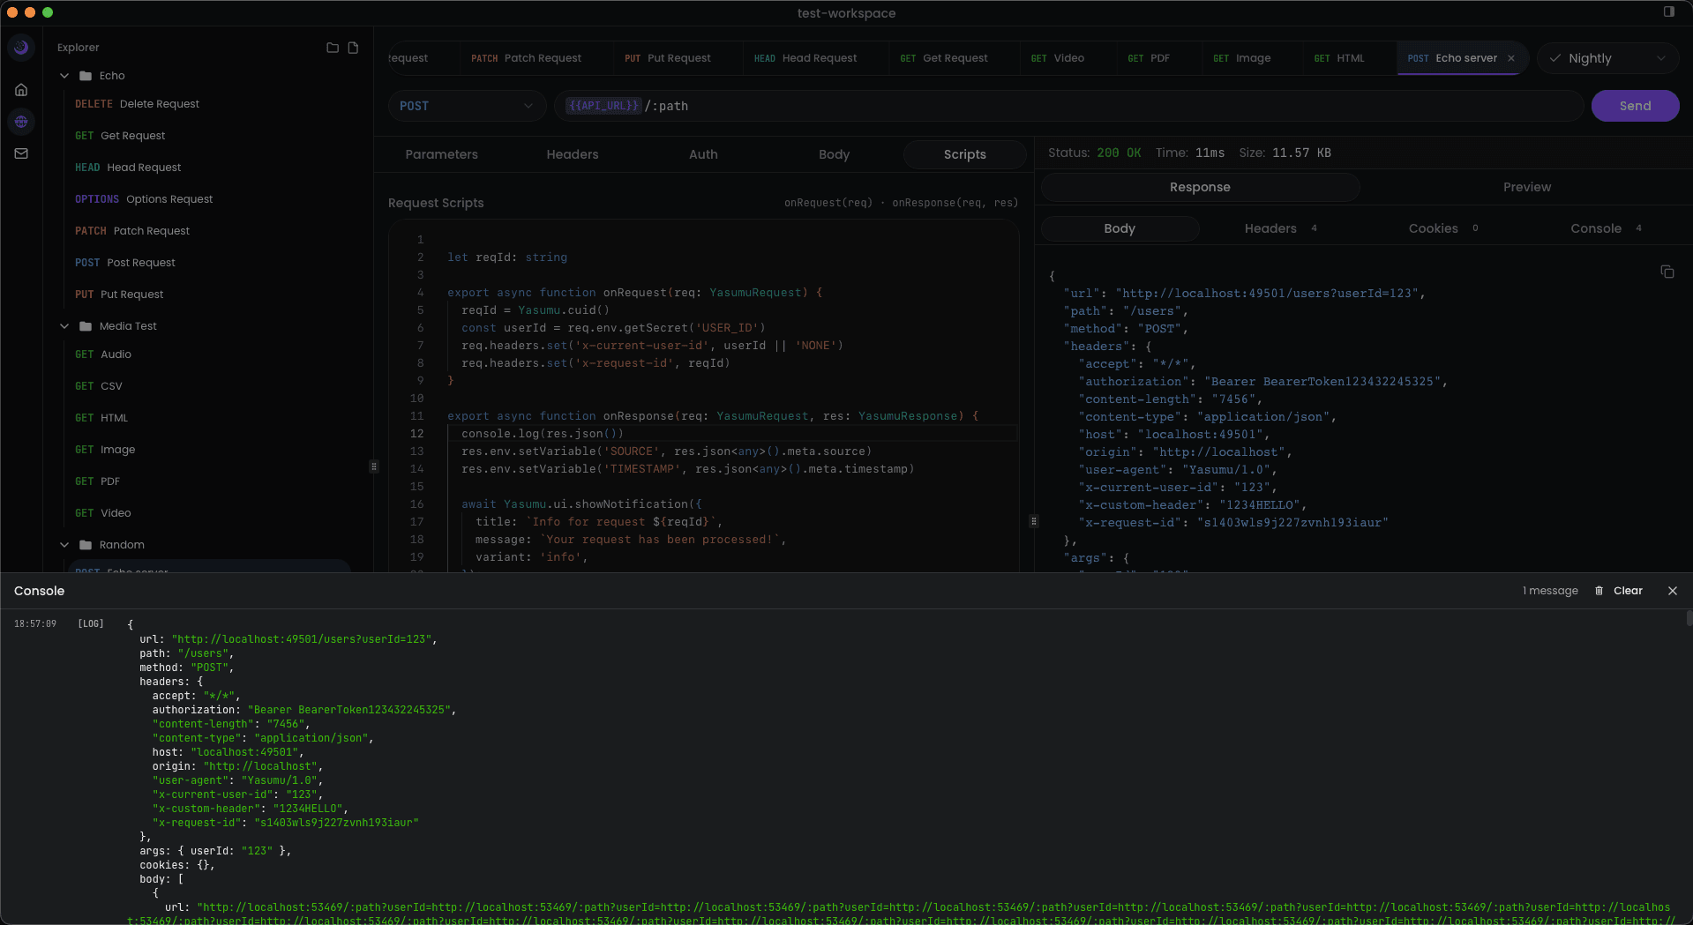Create a new folder in Explorer

[332, 48]
